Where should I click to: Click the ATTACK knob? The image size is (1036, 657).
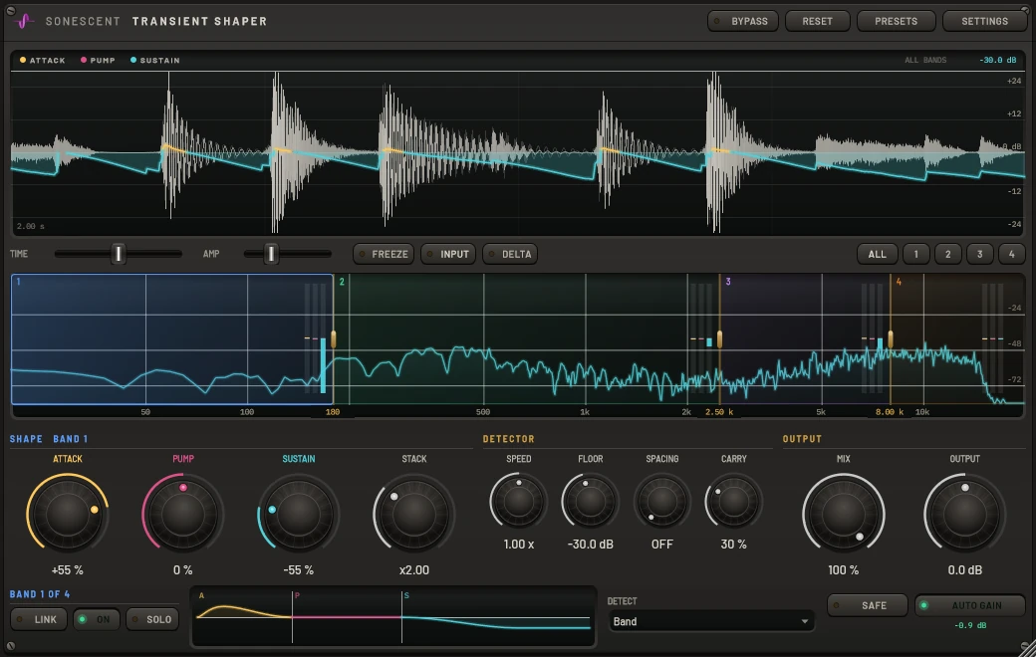tap(67, 514)
